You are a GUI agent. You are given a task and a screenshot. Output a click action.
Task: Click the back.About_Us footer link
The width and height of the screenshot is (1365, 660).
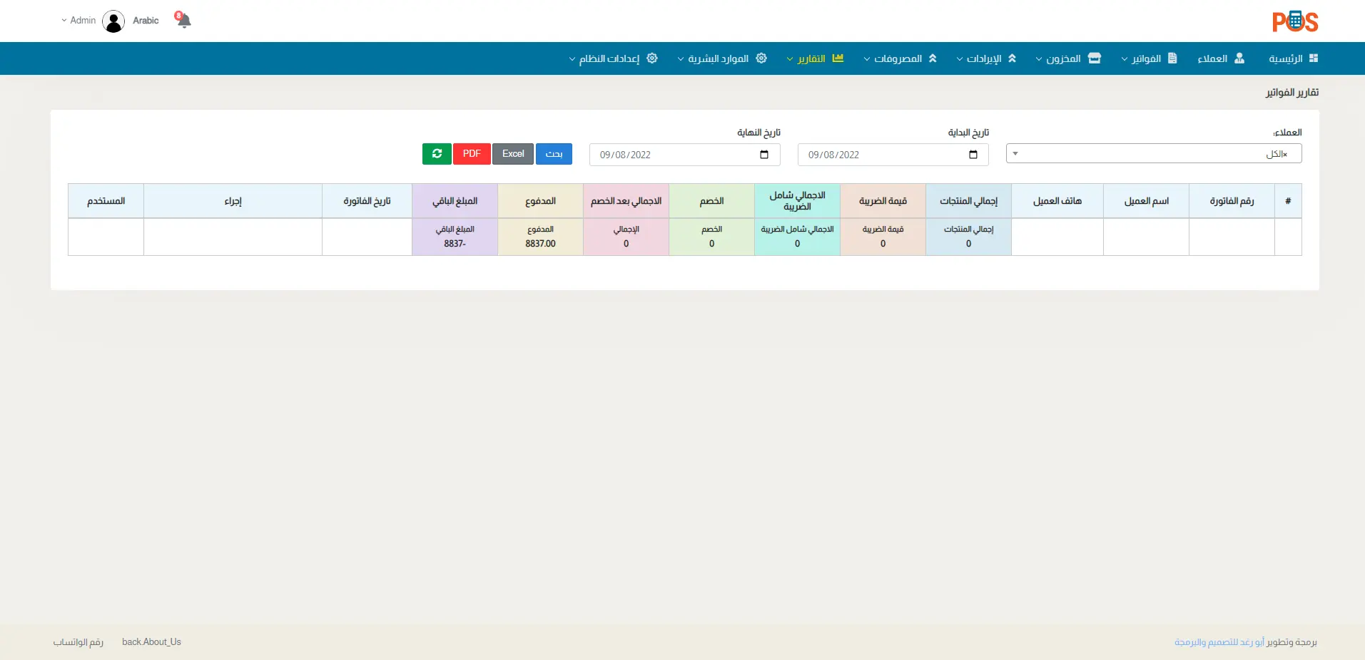[151, 642]
